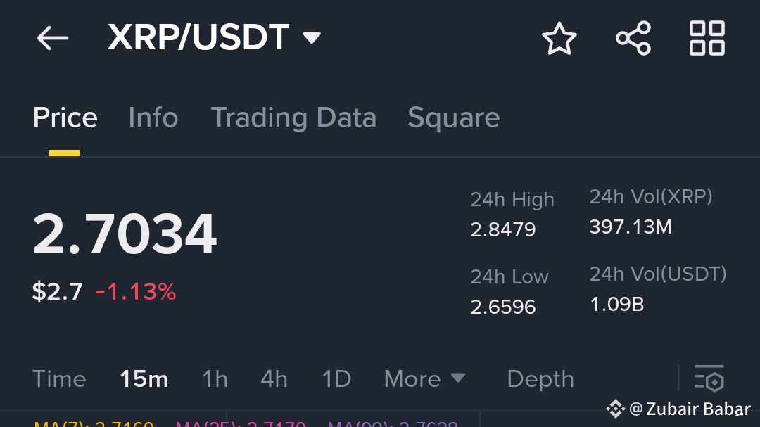760x427 pixels.
Task: Expand the More timeframes dropdown
Action: pyautogui.click(x=424, y=378)
